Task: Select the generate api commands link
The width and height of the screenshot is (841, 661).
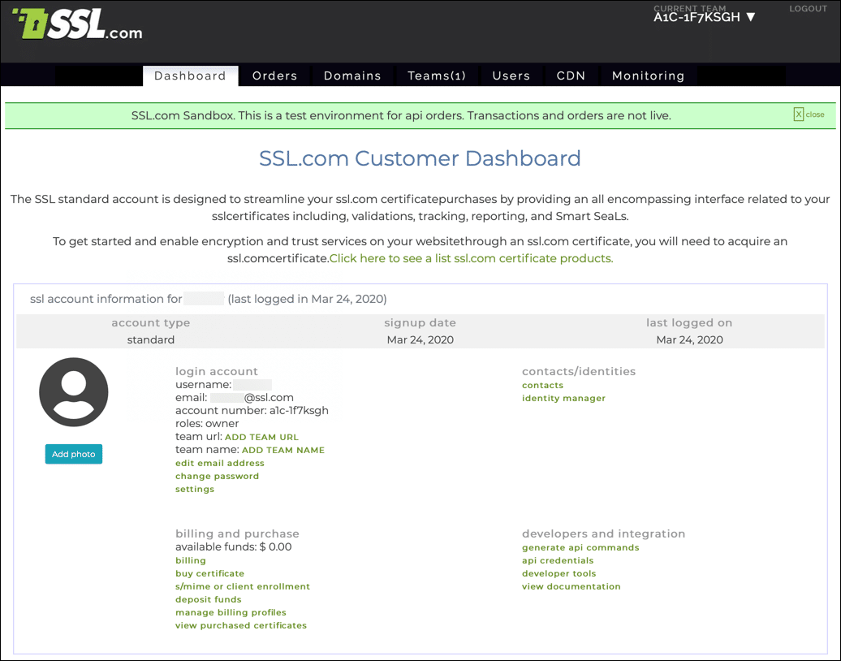Action: [580, 548]
